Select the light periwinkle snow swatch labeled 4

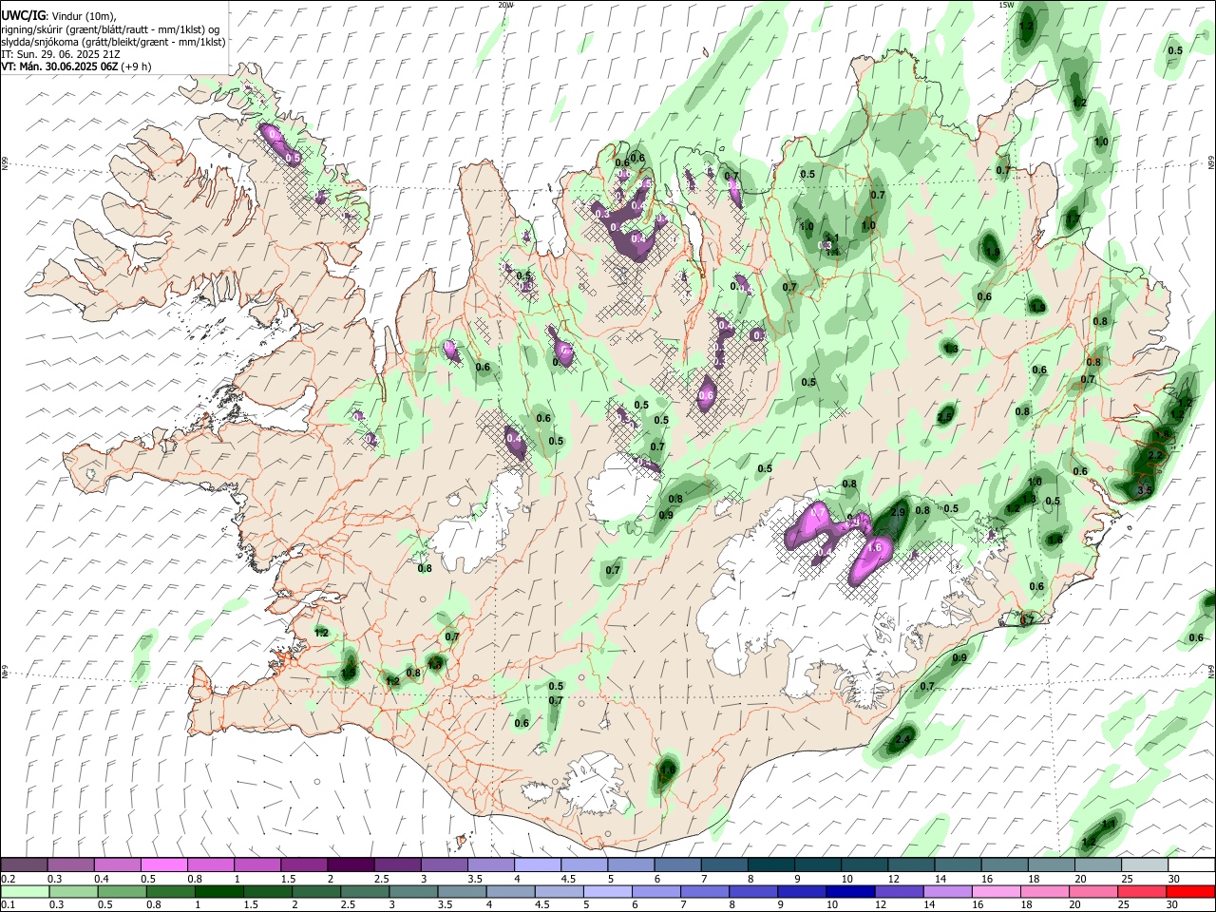click(538, 865)
